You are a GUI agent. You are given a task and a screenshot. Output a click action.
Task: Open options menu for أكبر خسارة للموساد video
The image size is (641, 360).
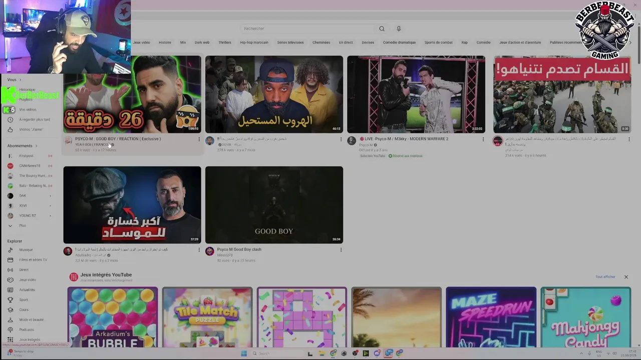(199, 250)
